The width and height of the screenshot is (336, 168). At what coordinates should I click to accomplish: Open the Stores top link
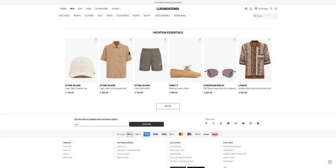click(x=115, y=9)
